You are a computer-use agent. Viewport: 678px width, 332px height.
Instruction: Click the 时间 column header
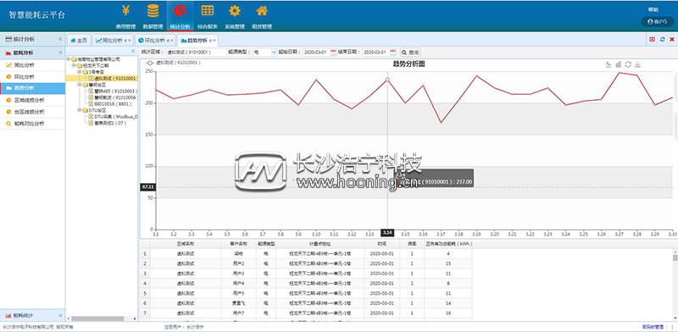(382, 244)
